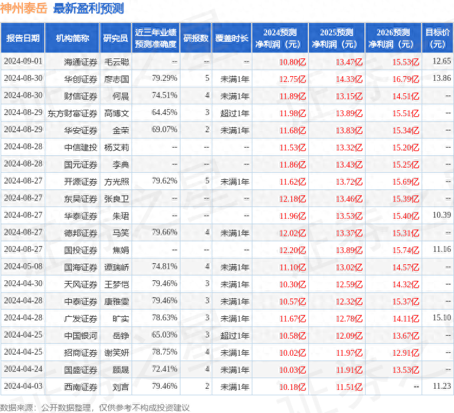Click target price 10.39
This screenshot has height=413, width=454.
click(442, 215)
